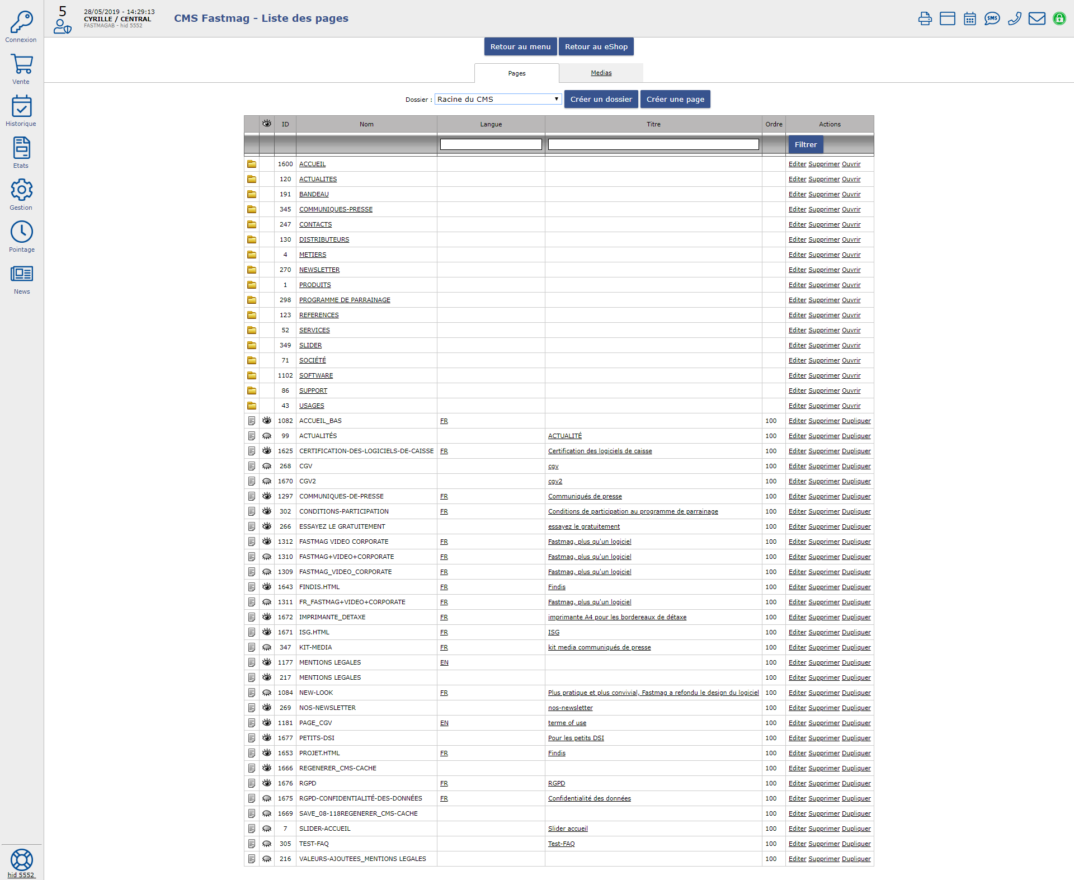Toggle visibility eye for IMPRIMANTE_DETAXE
The image size is (1074, 880).
[267, 617]
